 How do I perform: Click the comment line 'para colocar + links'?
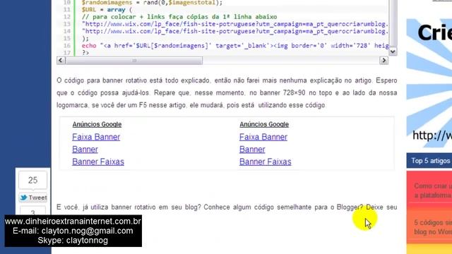click(179, 17)
